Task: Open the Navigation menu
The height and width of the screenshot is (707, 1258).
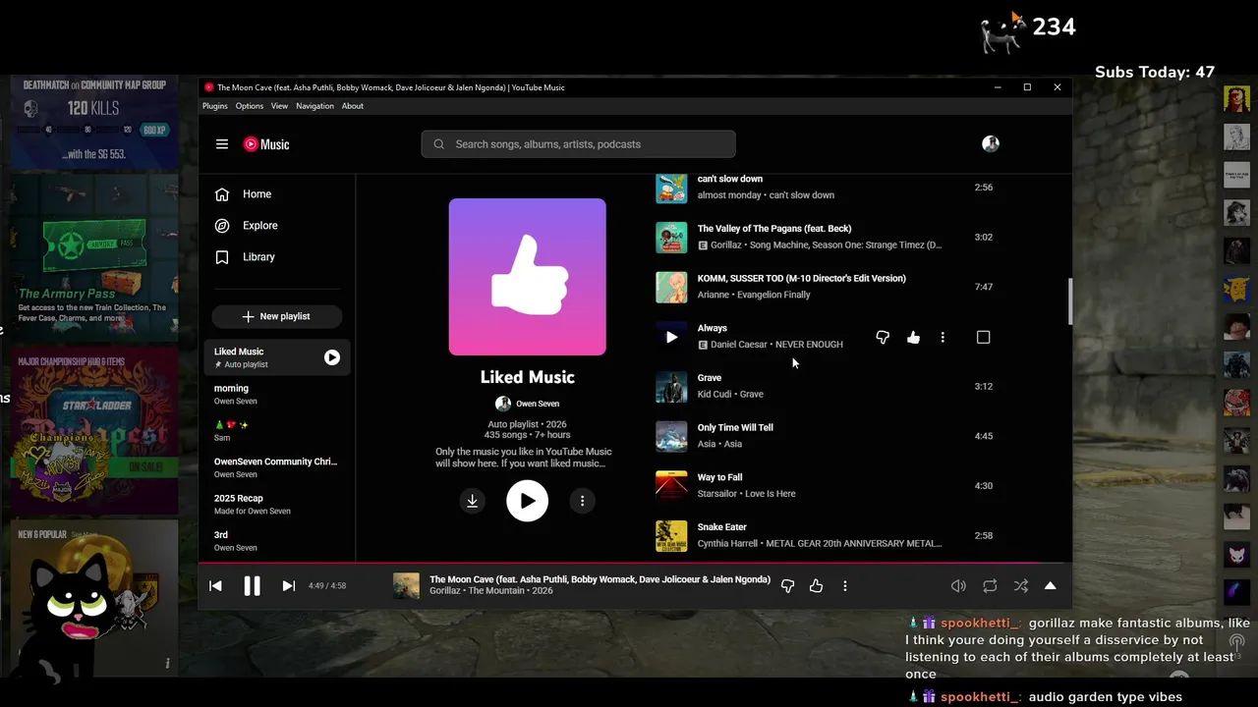Action: (314, 106)
